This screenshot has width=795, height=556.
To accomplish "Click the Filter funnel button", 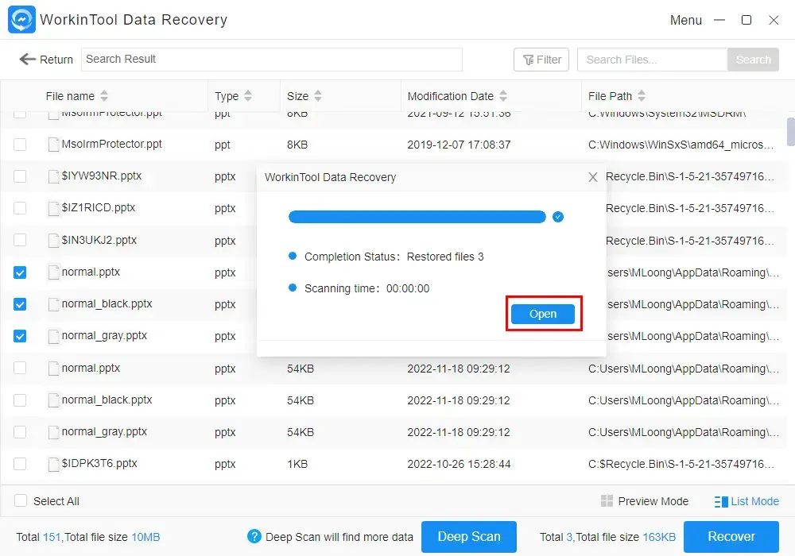I will pos(541,60).
